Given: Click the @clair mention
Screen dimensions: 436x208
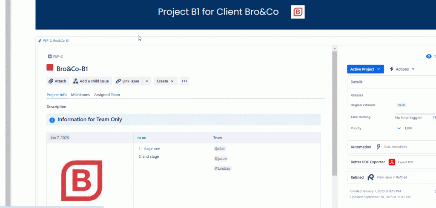Looking at the screenshot, I should 220,148.
